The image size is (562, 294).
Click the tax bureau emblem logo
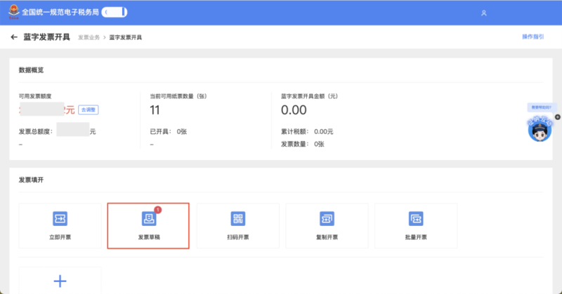(x=14, y=12)
